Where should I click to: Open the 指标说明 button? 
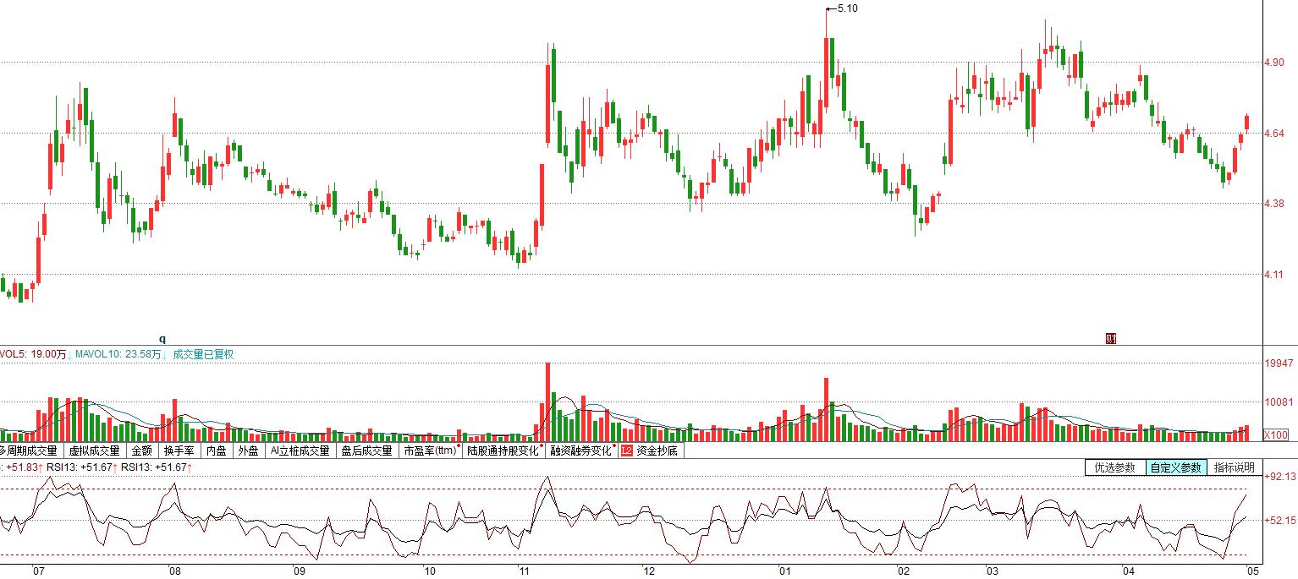tap(1234, 467)
